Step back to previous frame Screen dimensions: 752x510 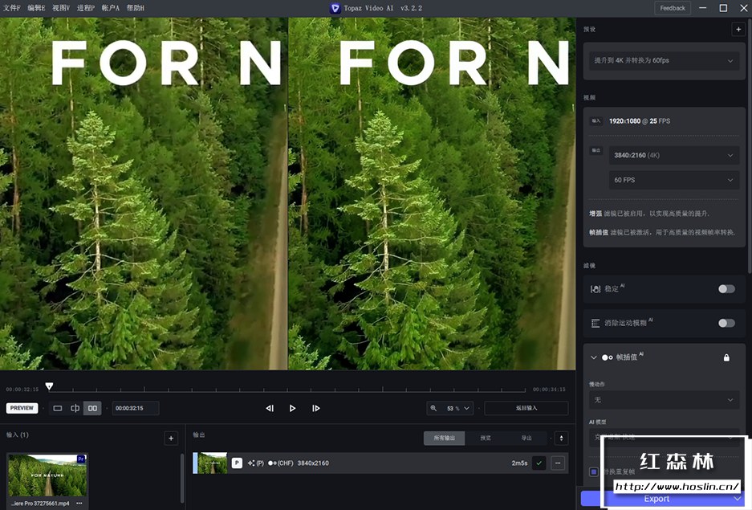tap(270, 408)
